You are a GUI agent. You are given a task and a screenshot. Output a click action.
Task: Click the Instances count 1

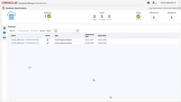[46, 16]
